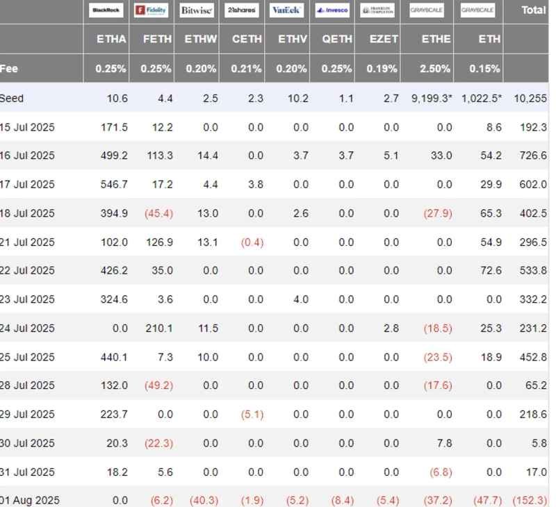Image resolution: width=556 pixels, height=507 pixels.
Task: Click the Fee row label
Action: point(9,69)
